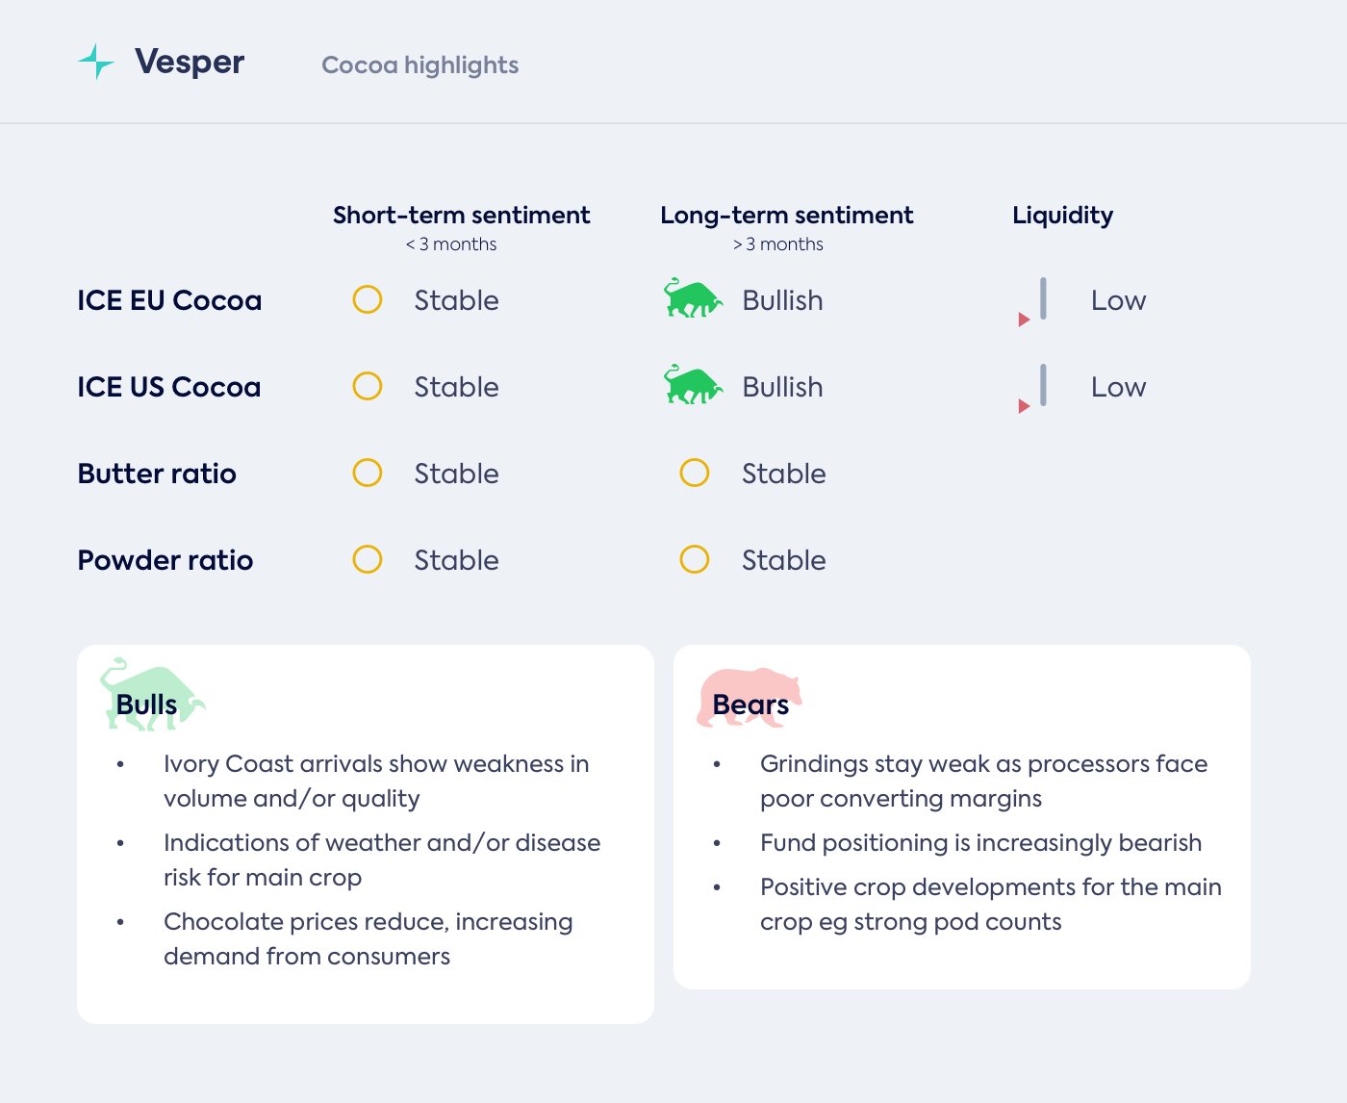The height and width of the screenshot is (1103, 1347).
Task: Click the green bull icon for ICE EU Cocoa
Action: (692, 299)
